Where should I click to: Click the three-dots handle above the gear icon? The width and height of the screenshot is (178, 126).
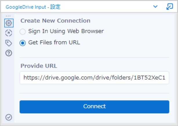coord(8,16)
